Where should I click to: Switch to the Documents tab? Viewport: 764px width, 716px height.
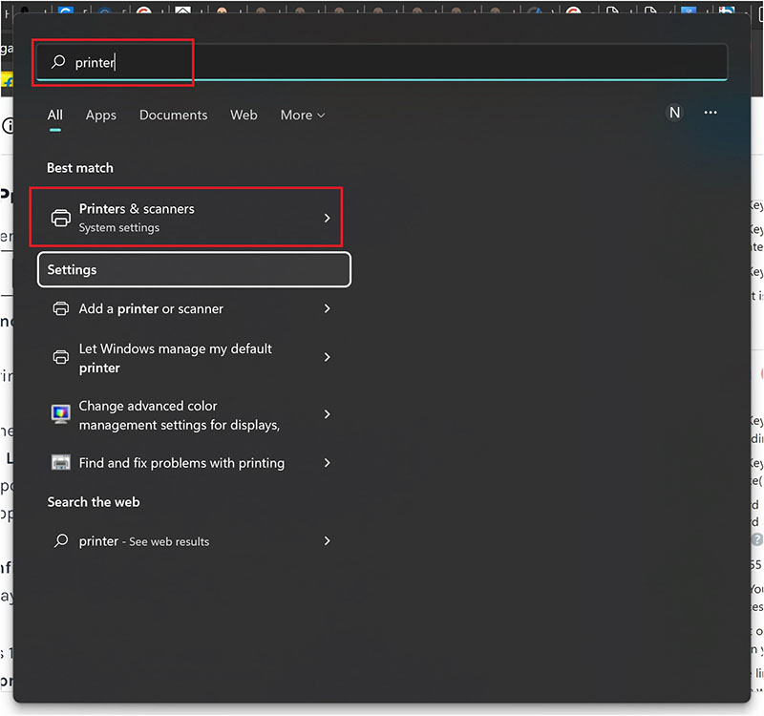coord(173,115)
